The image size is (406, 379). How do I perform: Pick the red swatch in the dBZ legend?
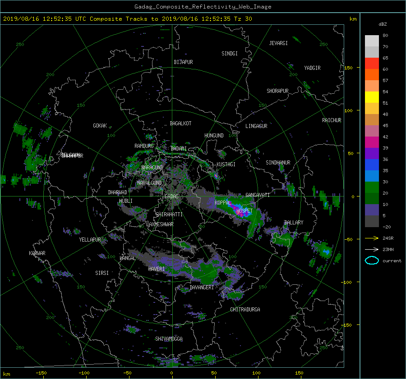[372, 63]
